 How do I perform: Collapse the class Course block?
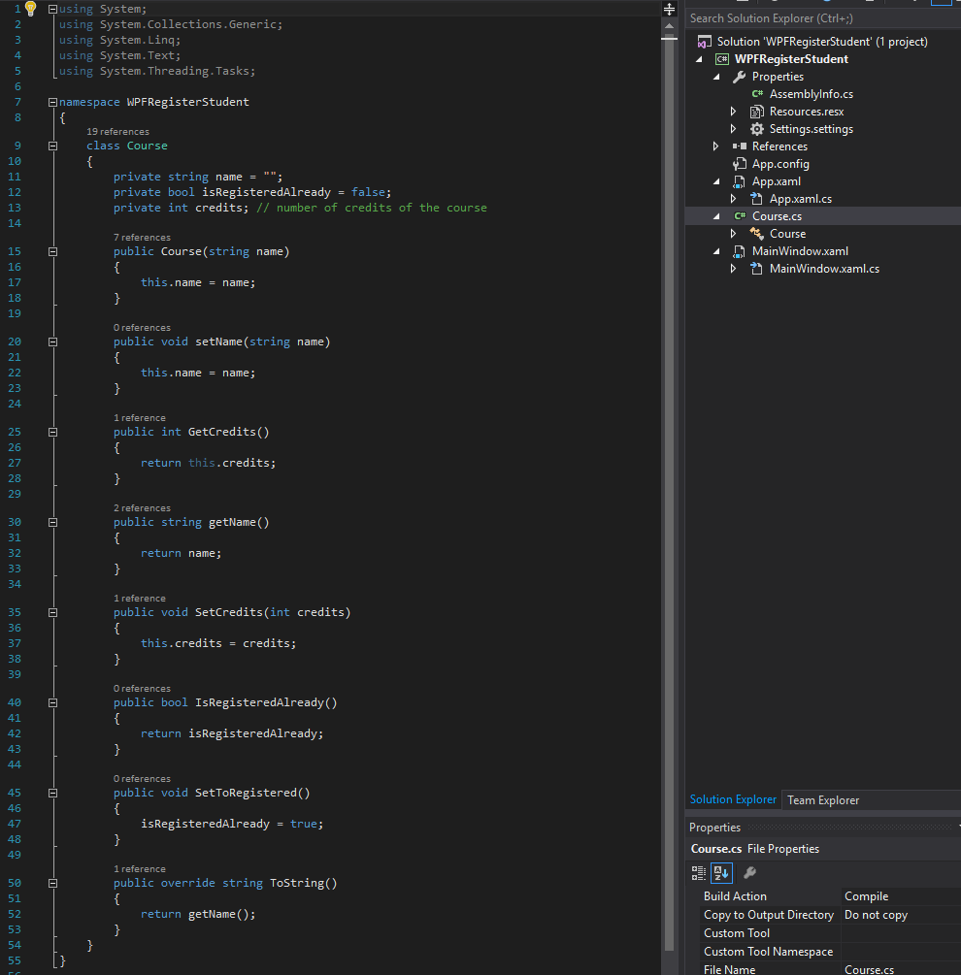(52, 146)
